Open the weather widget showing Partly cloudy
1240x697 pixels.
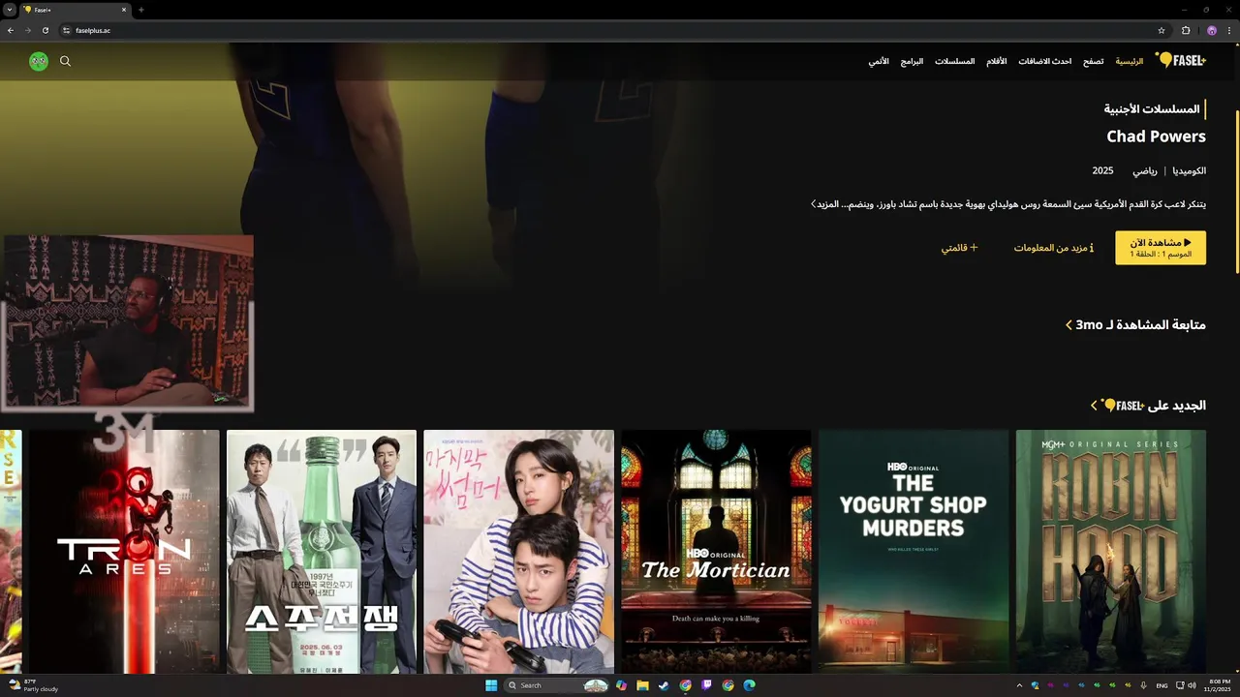click(x=35, y=685)
